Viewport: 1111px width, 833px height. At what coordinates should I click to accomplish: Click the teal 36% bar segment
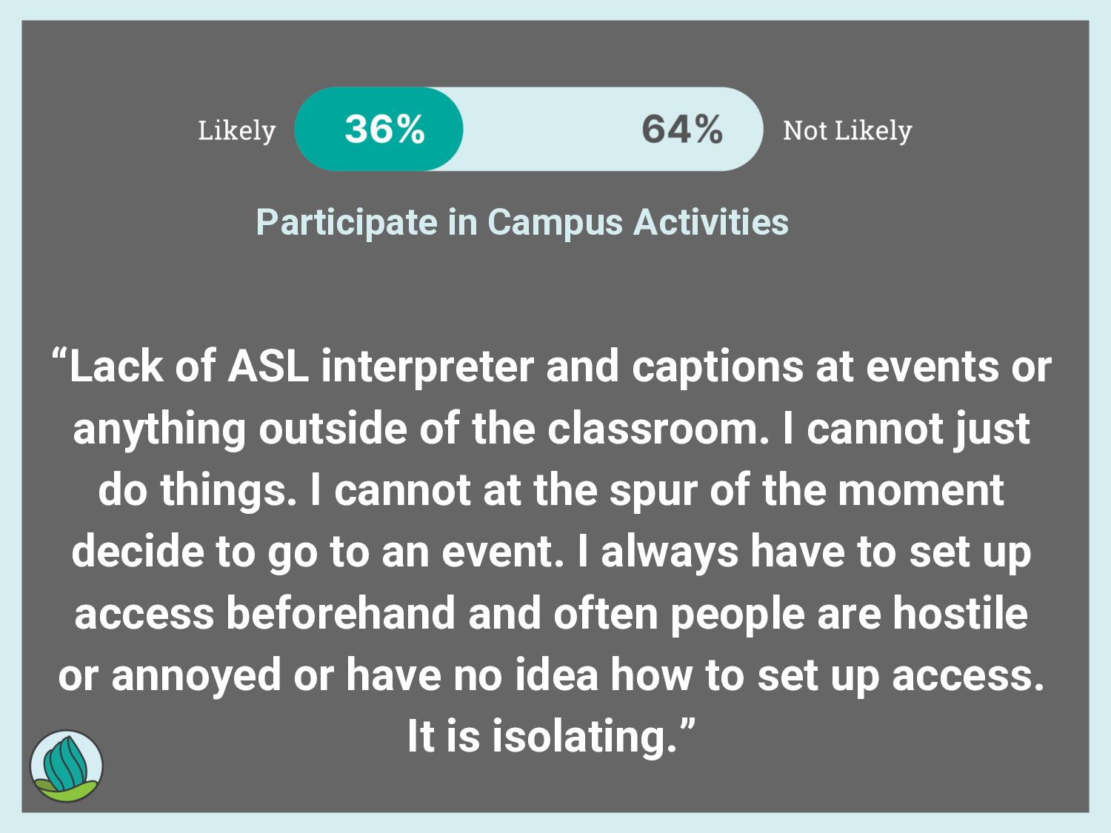click(x=379, y=130)
